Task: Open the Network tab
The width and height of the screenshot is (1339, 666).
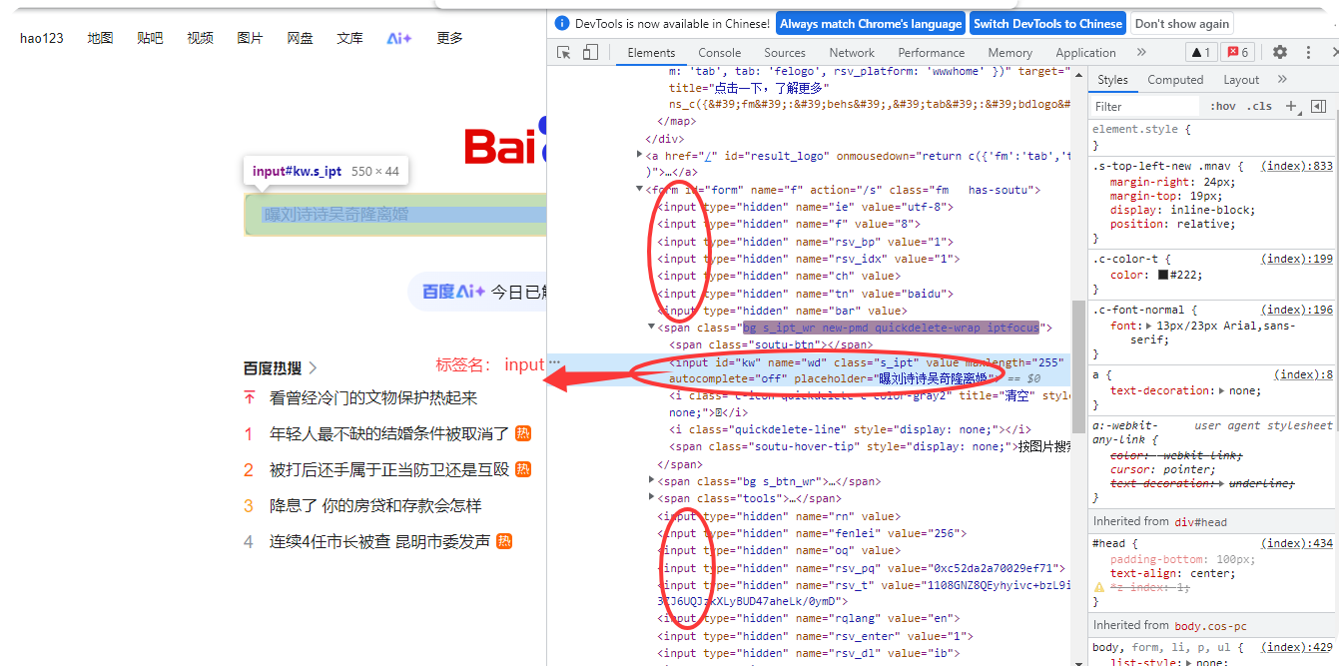Action: pos(852,53)
